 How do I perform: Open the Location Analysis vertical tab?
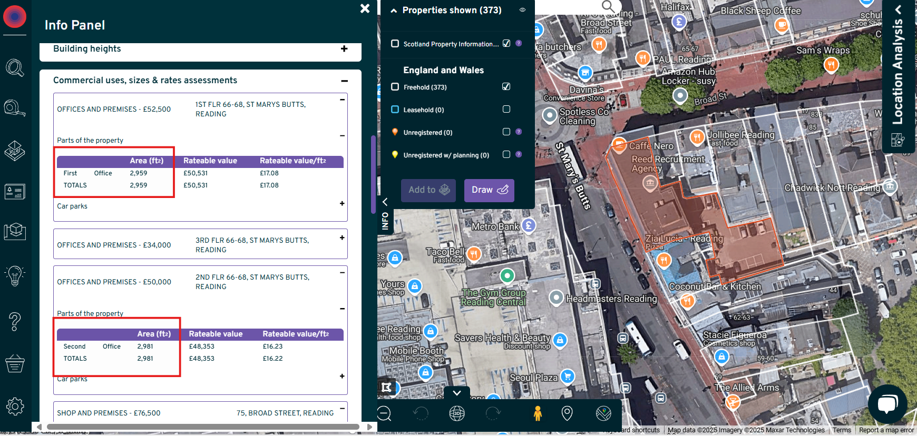tap(898, 72)
